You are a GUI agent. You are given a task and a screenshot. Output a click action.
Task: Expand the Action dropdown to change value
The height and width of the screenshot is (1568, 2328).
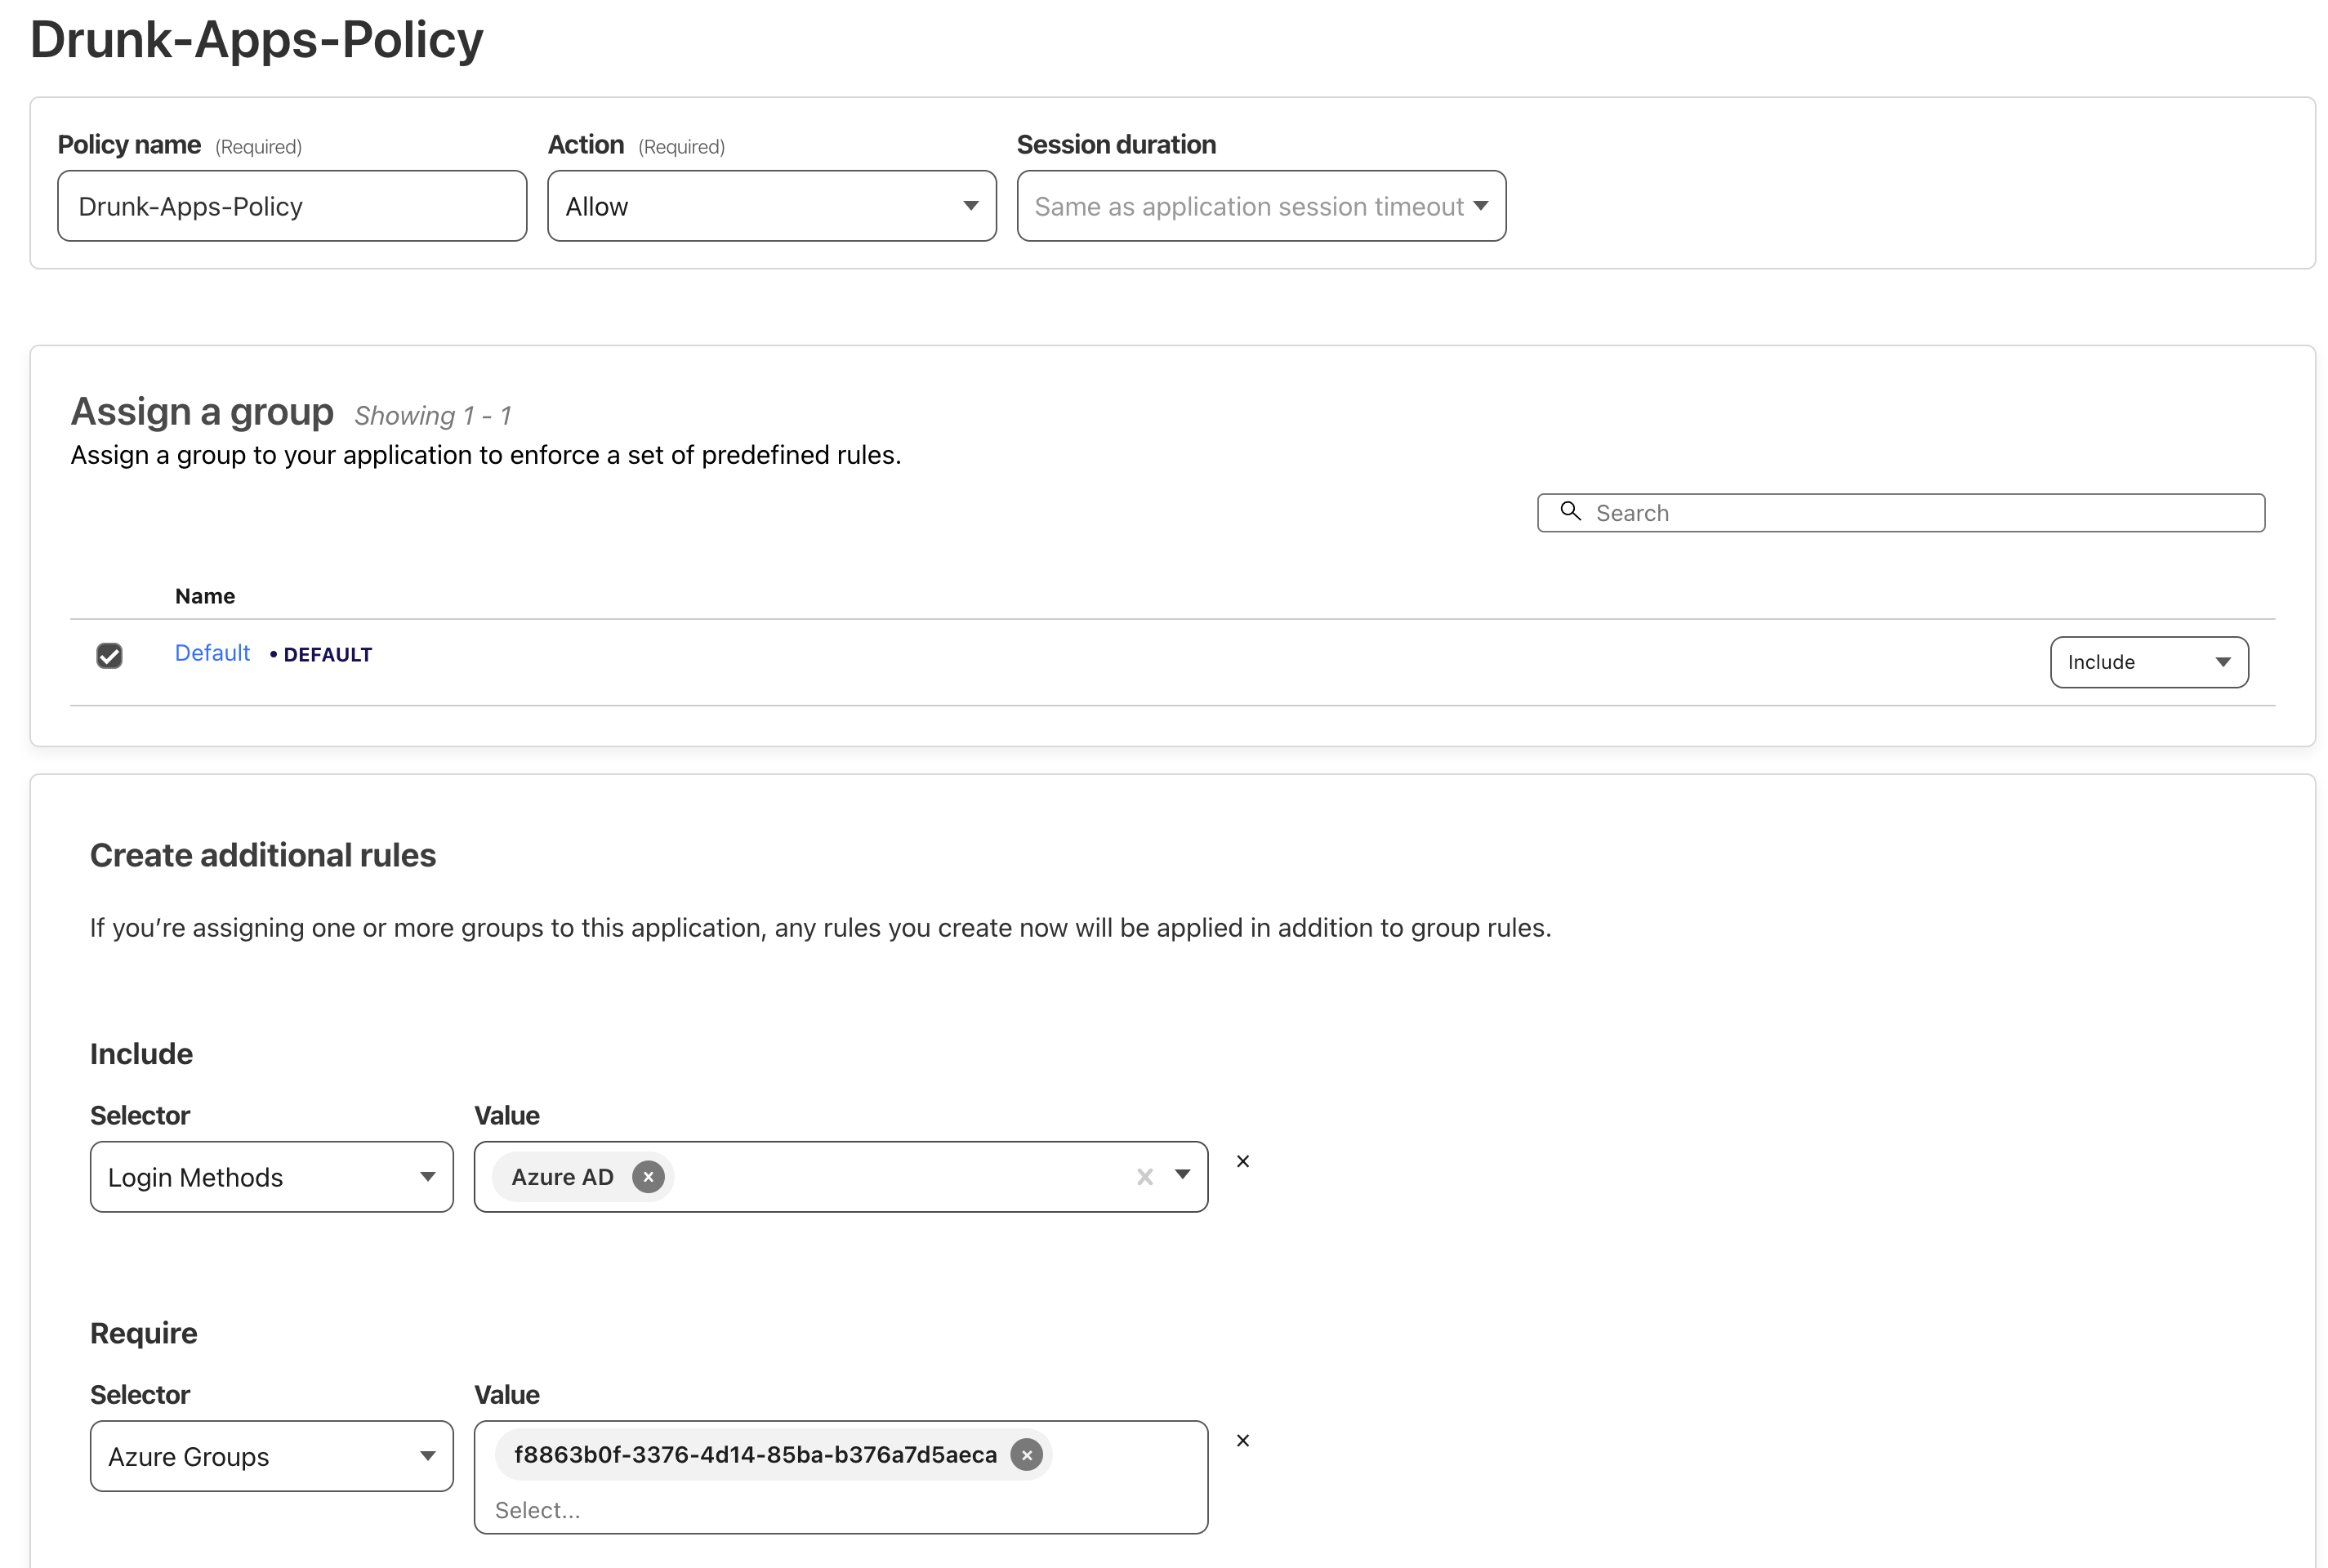pyautogui.click(x=770, y=205)
